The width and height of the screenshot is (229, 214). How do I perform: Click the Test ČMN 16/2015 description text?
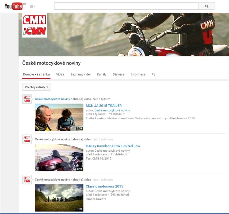pyautogui.click(x=98, y=158)
